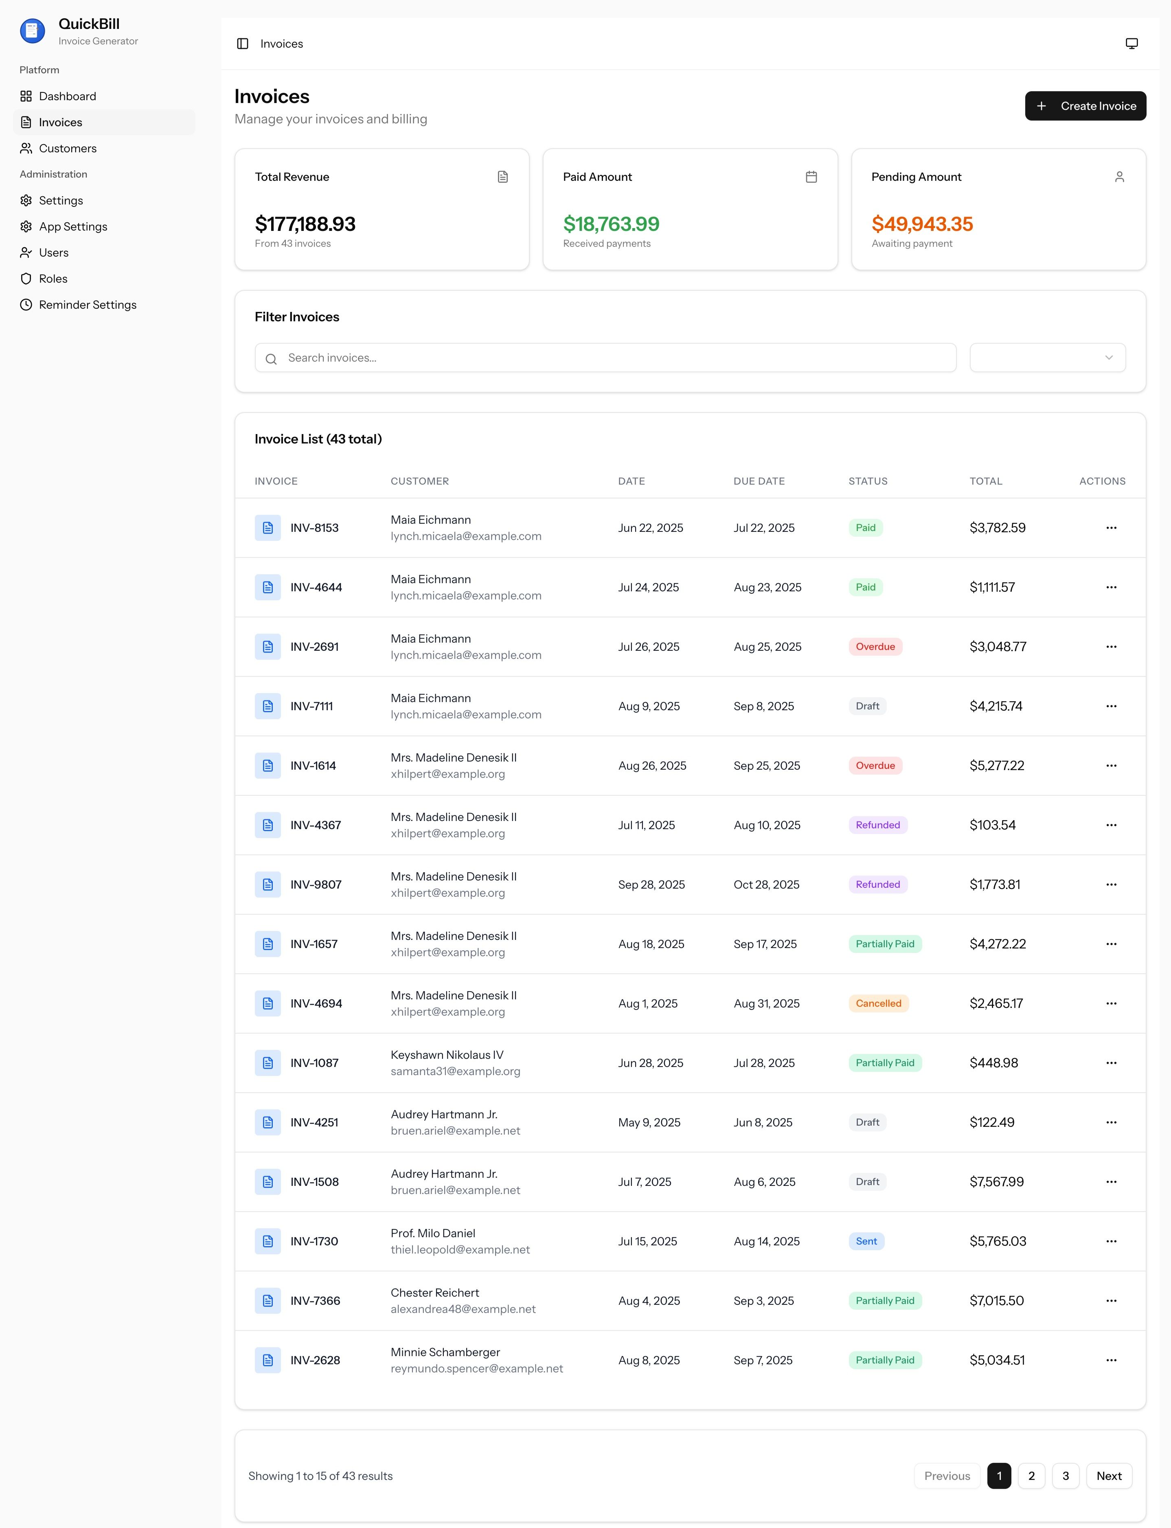Go to Reminder Settings sidebar item
The width and height of the screenshot is (1171, 1528).
pos(88,305)
